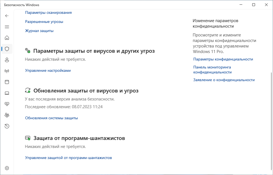273x175 pixels.
Task: Click Управление настройками link
Action: pos(48,70)
